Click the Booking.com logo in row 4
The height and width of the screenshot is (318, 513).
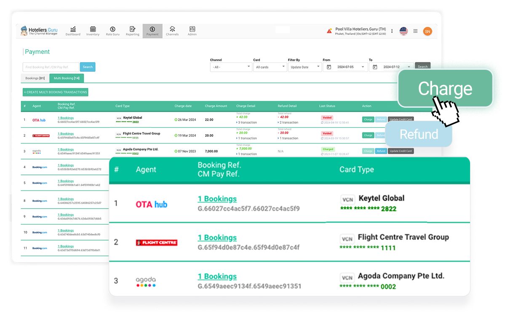(x=40, y=167)
